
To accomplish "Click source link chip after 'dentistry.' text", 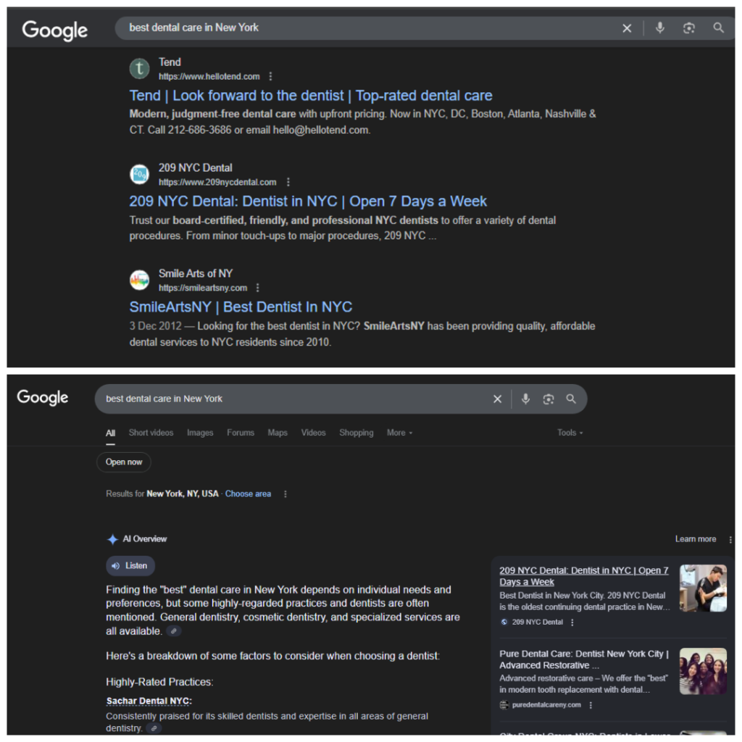I will tap(154, 728).
